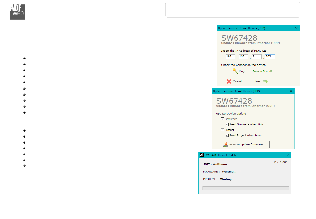316x219 pixels.
Task: Click the Ver. 1.003 version label
Action: coord(281,162)
